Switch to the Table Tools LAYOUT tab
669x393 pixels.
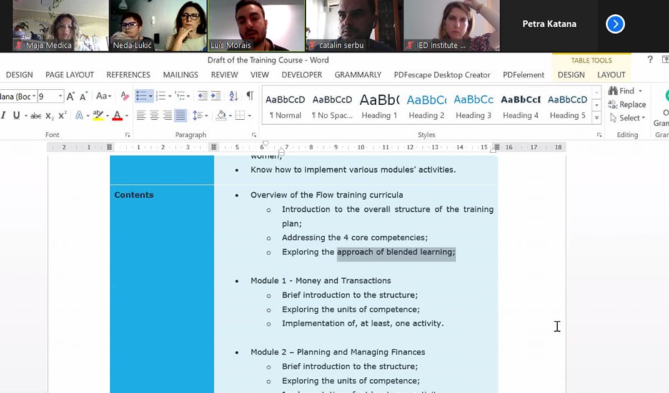tap(611, 75)
